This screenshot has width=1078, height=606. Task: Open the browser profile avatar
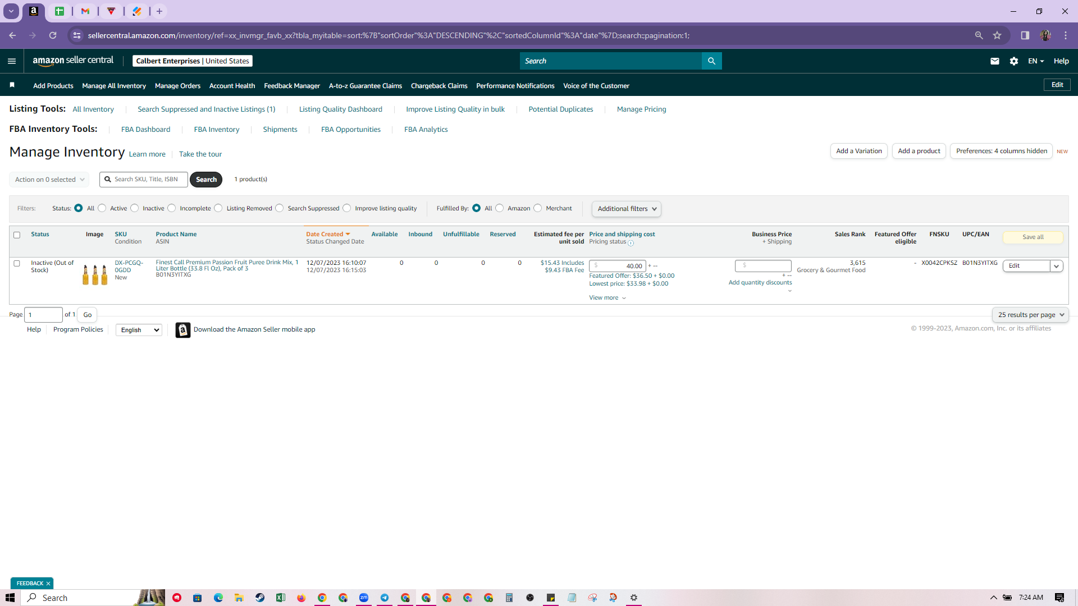(x=1045, y=35)
